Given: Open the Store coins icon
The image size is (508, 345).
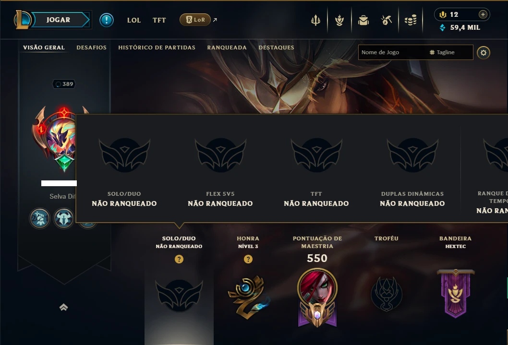Looking at the screenshot, I should click(411, 20).
